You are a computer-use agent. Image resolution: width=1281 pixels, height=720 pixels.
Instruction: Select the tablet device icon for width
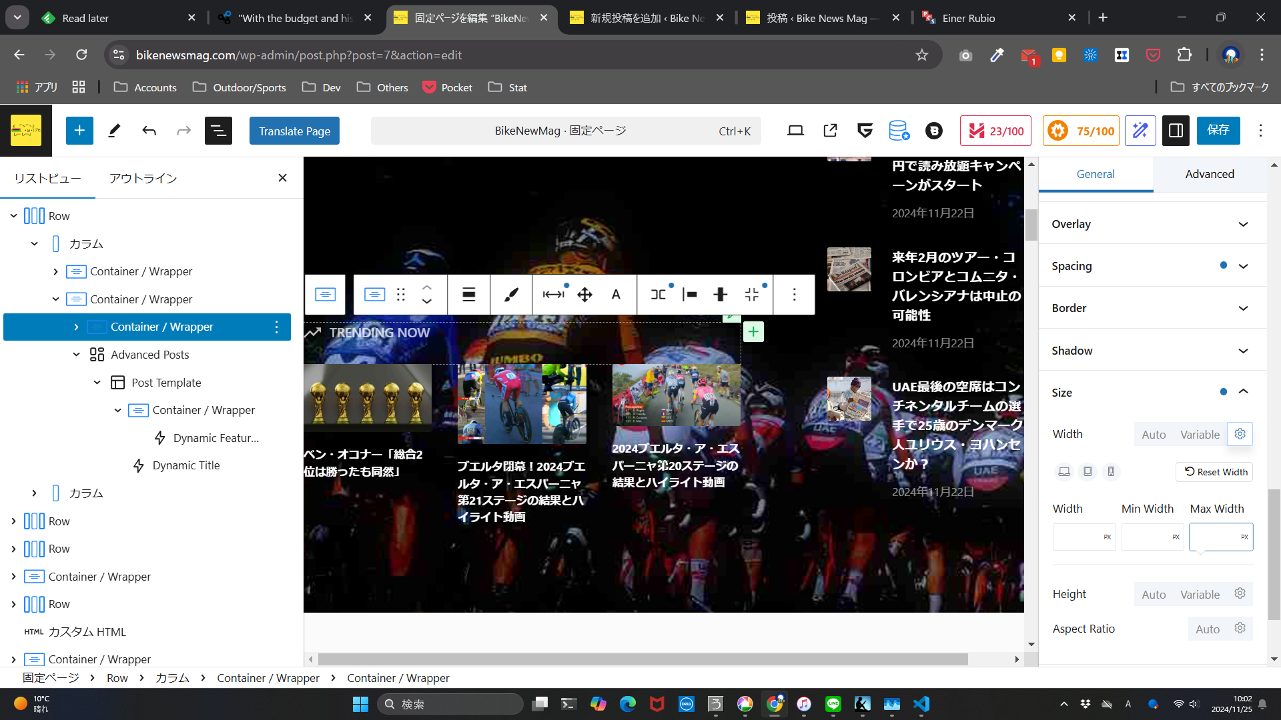(1088, 472)
